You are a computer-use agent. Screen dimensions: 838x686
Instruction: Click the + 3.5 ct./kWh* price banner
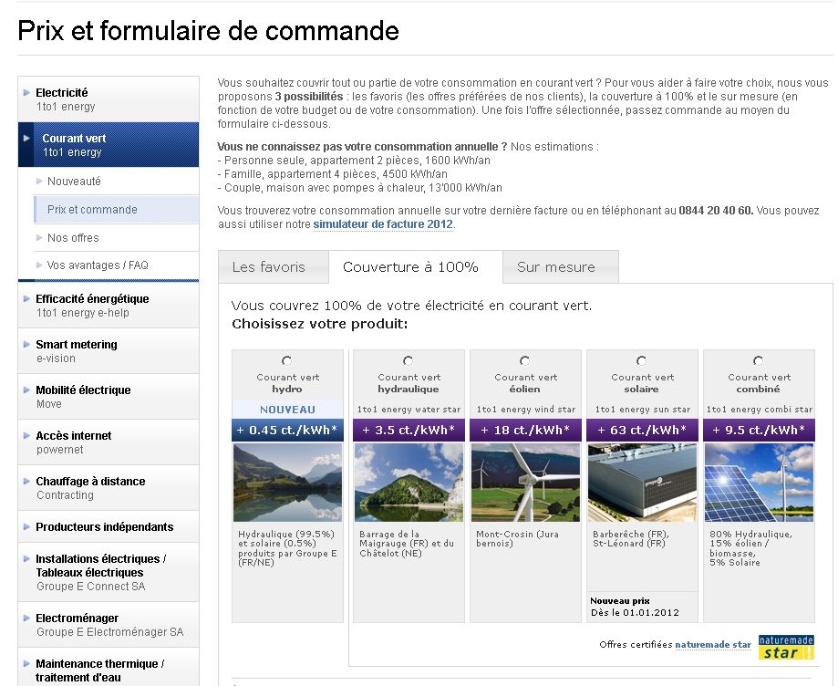[x=409, y=430]
